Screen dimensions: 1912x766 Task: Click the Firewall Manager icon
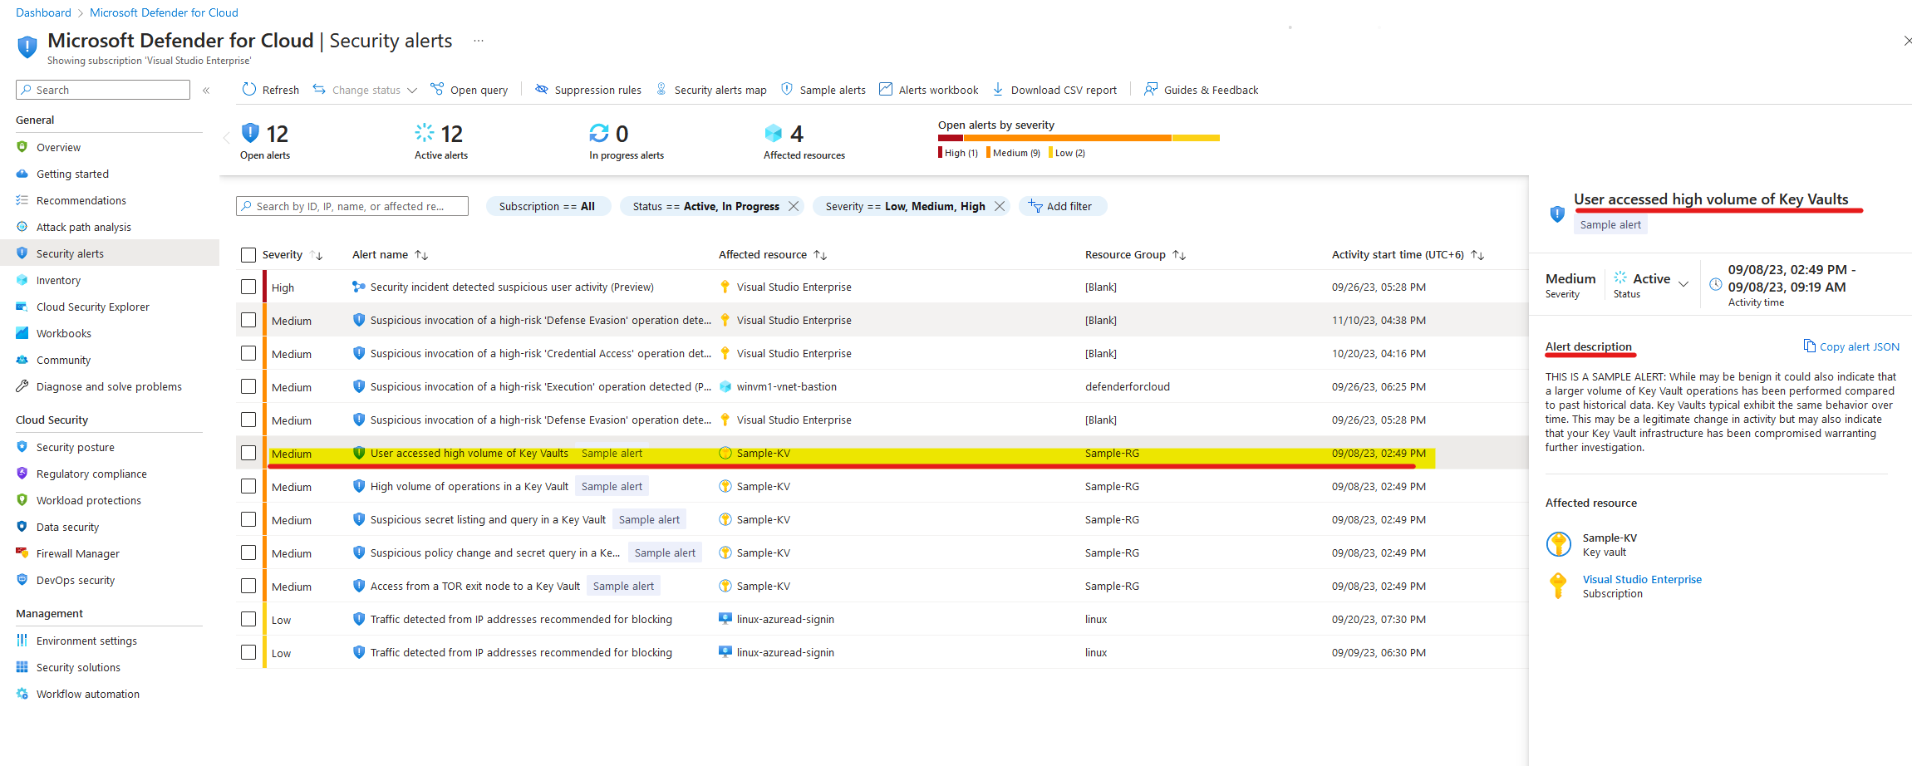[22, 553]
